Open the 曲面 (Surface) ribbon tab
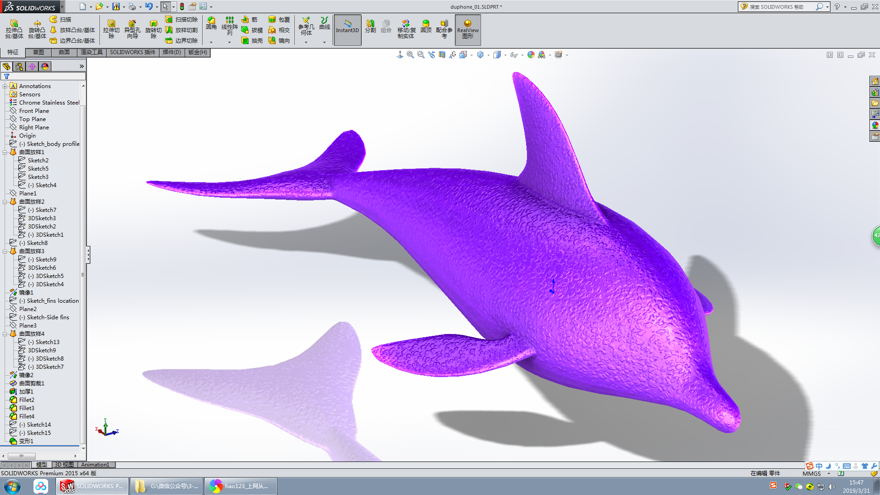Screen dimensions: 880x495 (64, 52)
